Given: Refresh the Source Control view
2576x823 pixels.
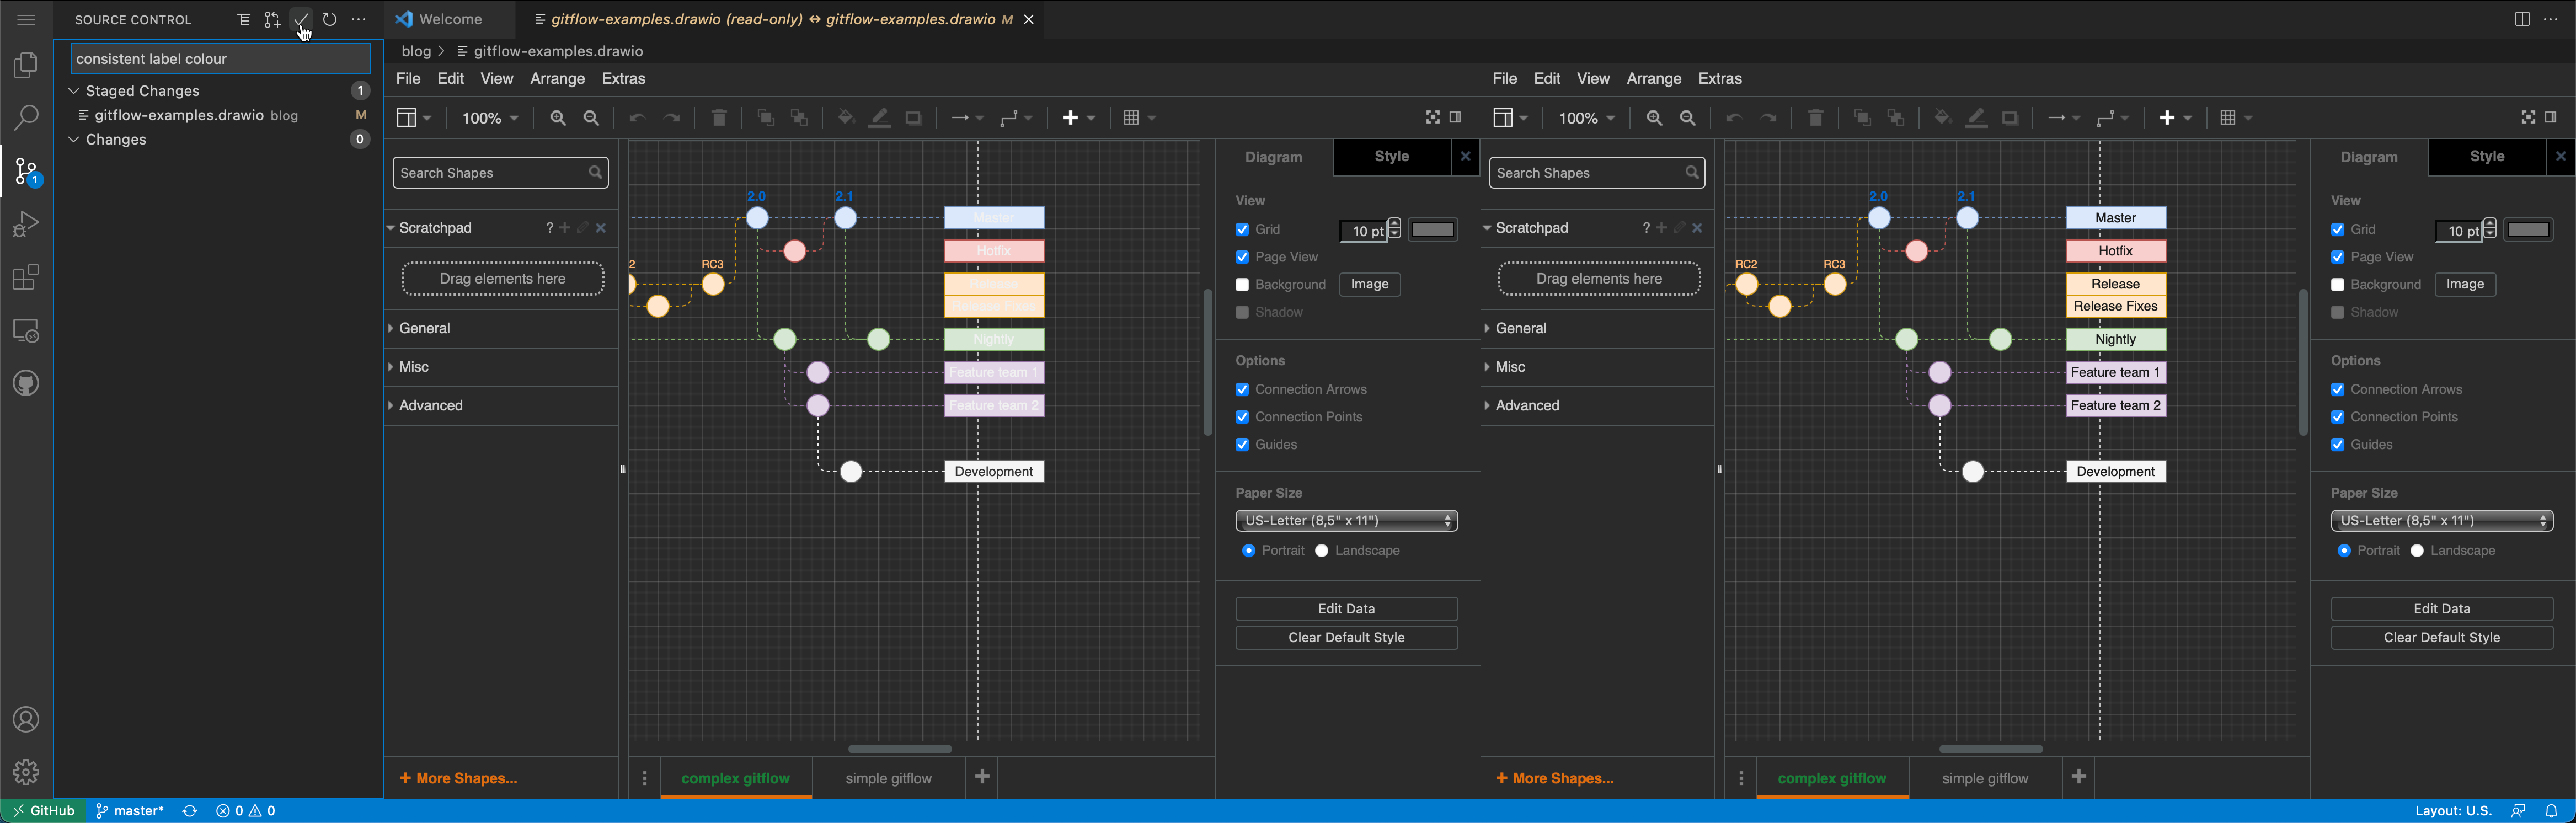Looking at the screenshot, I should point(329,19).
